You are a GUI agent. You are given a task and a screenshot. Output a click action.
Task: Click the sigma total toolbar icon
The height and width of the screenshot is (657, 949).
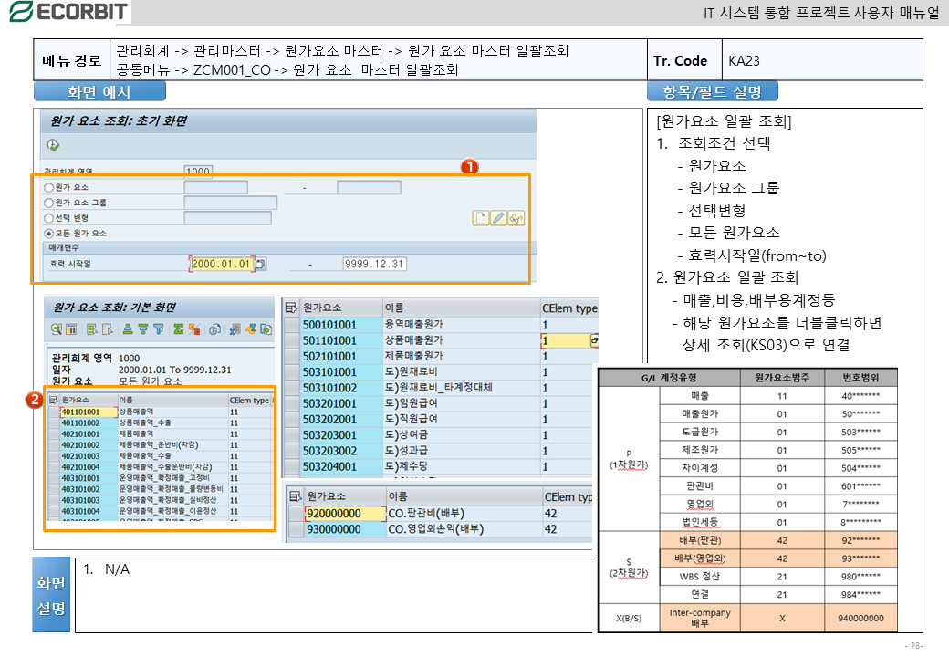[178, 329]
